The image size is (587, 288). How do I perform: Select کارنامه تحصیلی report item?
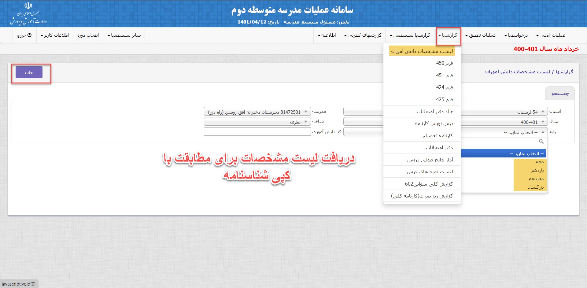(x=436, y=136)
